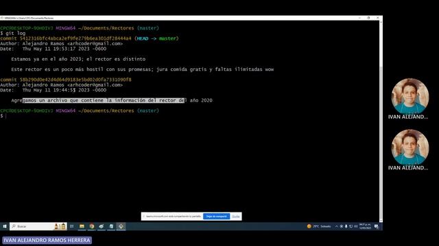This screenshot has height=246, width=439.
Task: Click the MINGW64 window title bar icon
Action: coord(2,18)
